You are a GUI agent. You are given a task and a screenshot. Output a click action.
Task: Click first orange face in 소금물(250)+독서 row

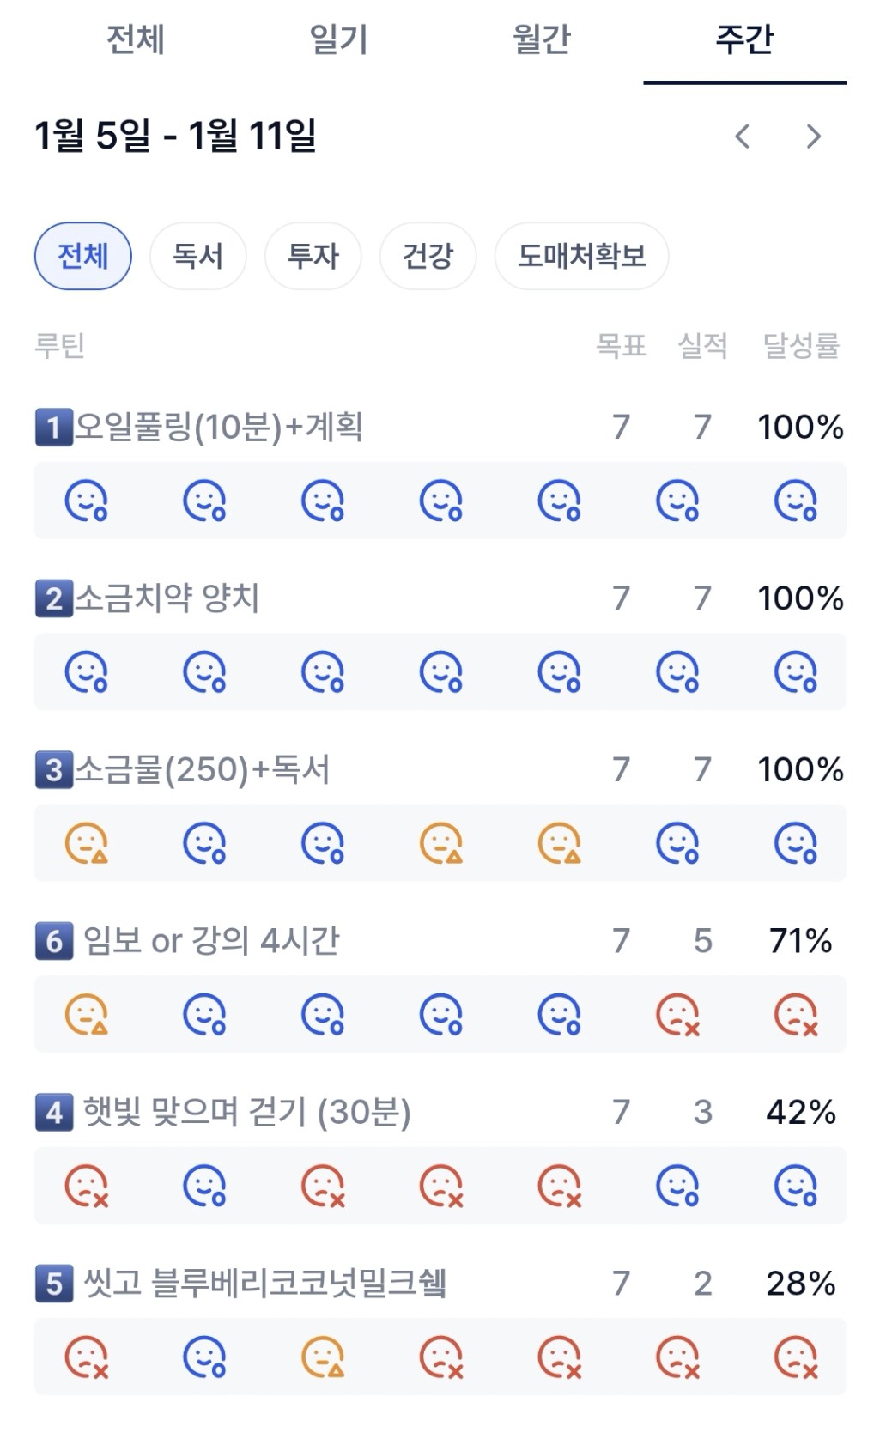click(x=87, y=843)
